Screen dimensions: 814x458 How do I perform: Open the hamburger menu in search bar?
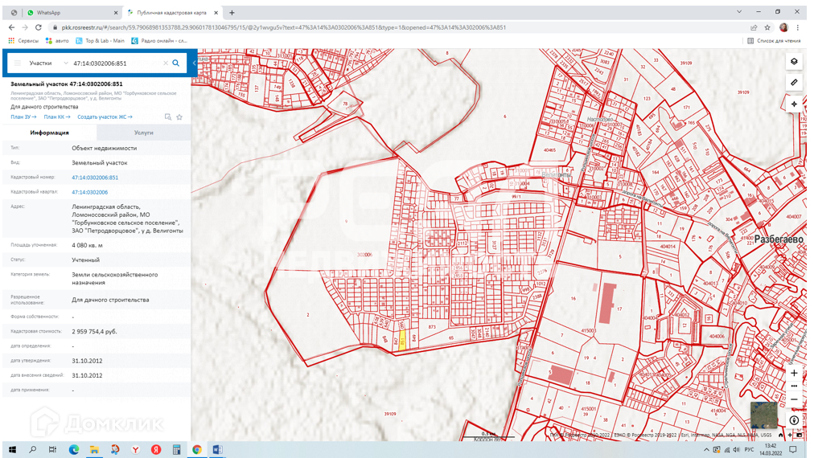(x=18, y=63)
